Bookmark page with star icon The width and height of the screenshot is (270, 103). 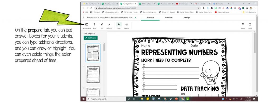click(199, 8)
